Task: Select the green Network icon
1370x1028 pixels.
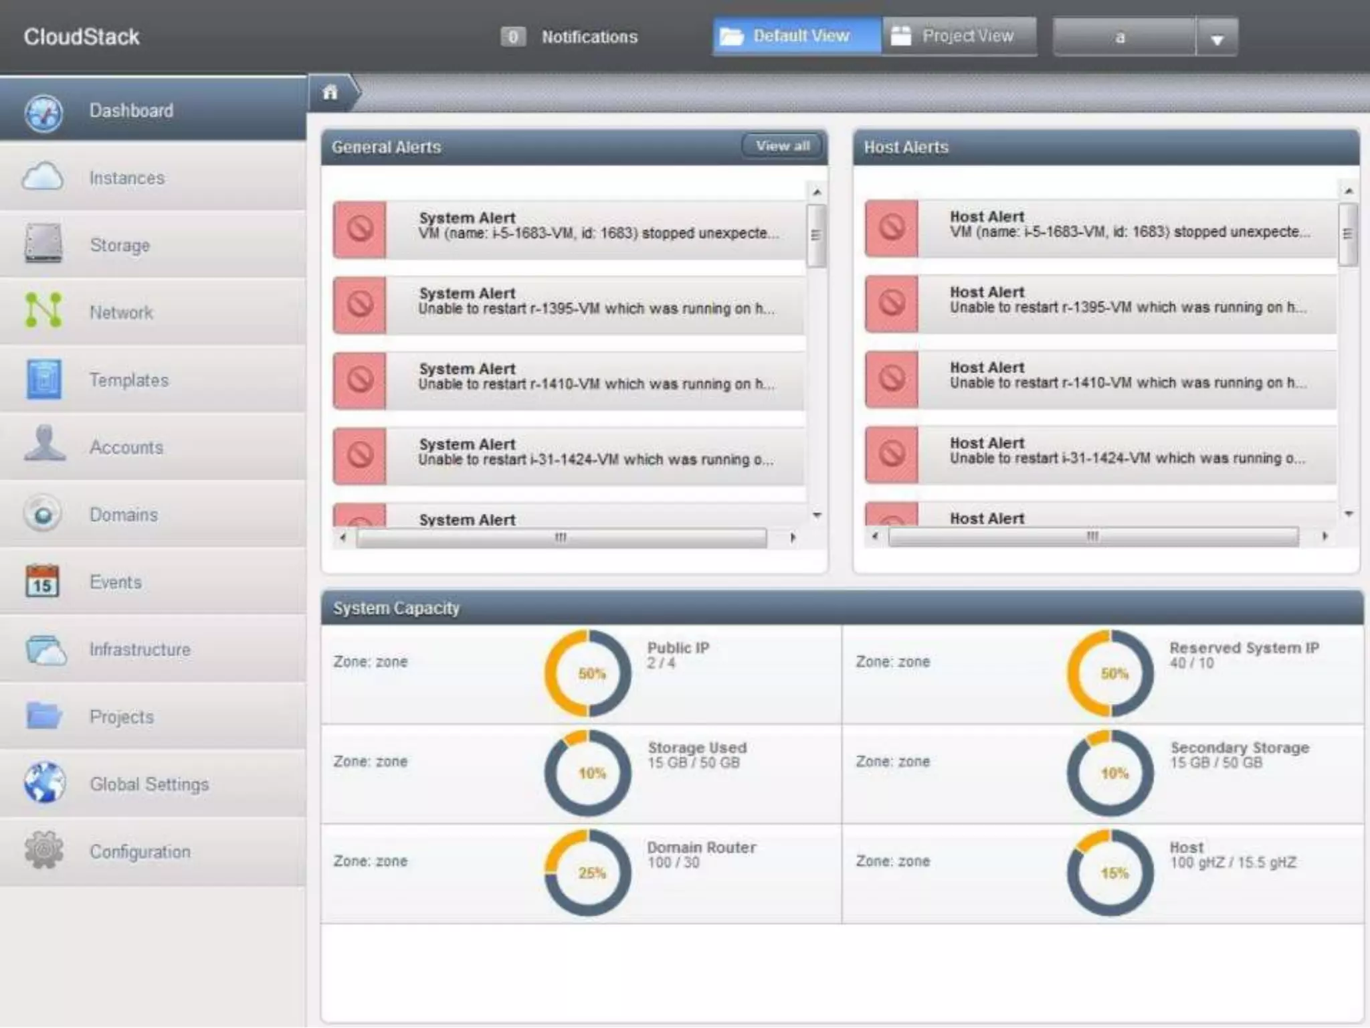Action: pos(43,311)
